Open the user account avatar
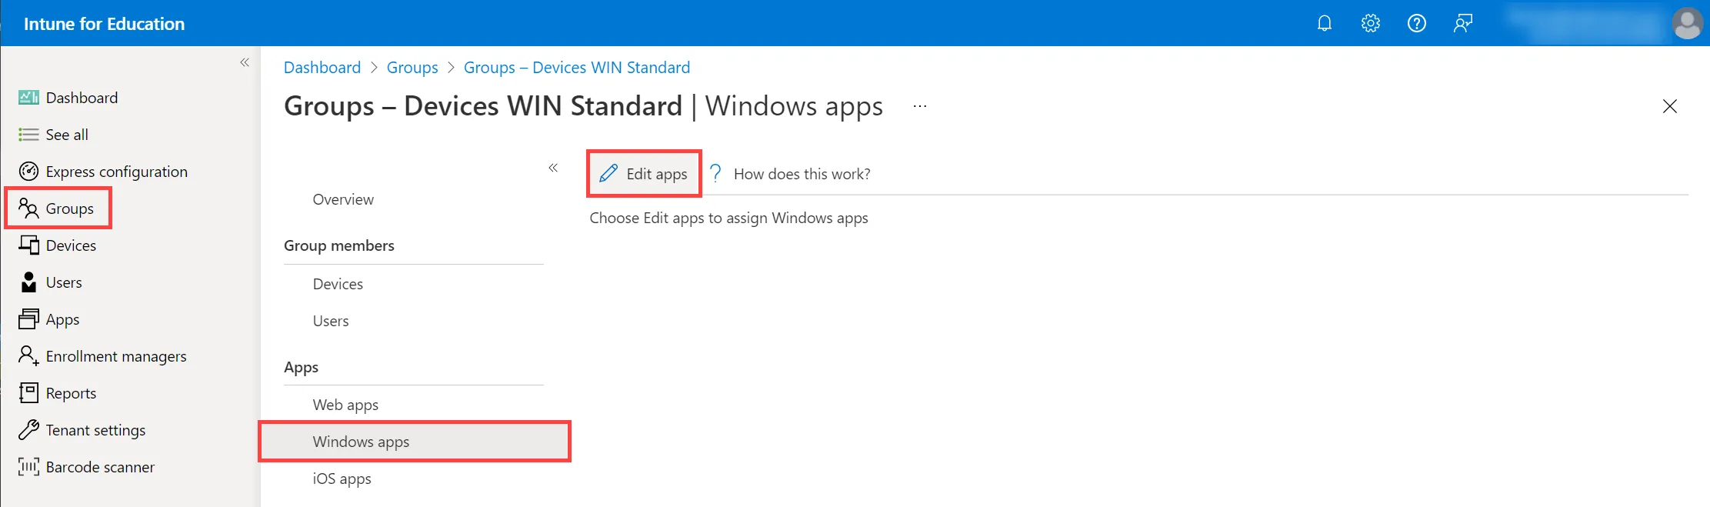The height and width of the screenshot is (507, 1710). tap(1688, 23)
